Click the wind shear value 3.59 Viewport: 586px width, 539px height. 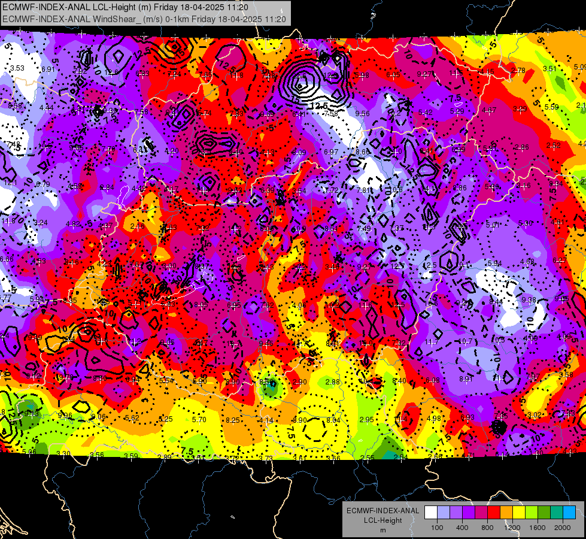pos(131,456)
